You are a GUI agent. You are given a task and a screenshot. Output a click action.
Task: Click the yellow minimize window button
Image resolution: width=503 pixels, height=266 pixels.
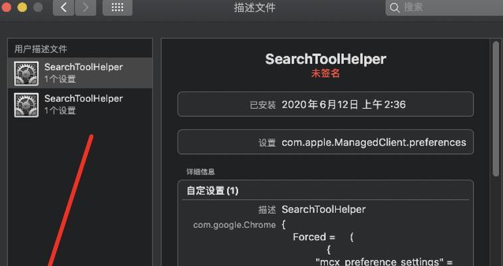[x=22, y=7]
